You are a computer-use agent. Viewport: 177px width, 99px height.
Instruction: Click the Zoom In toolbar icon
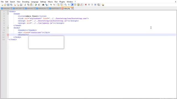(51, 5)
